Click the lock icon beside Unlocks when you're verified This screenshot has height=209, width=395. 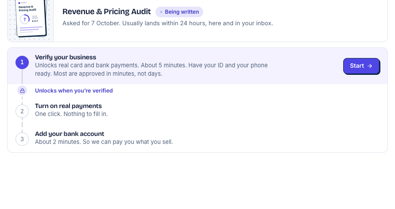point(22,91)
